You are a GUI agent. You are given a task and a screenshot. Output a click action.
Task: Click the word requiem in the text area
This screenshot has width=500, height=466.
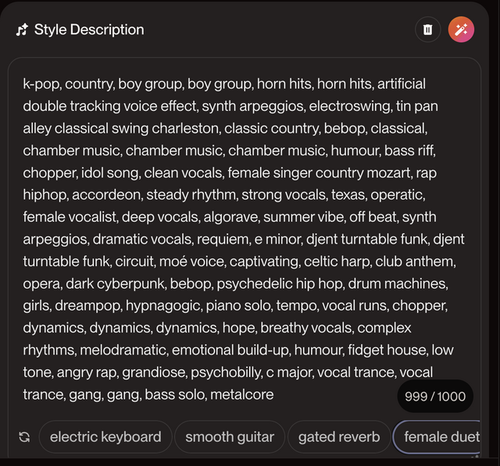[x=224, y=240]
